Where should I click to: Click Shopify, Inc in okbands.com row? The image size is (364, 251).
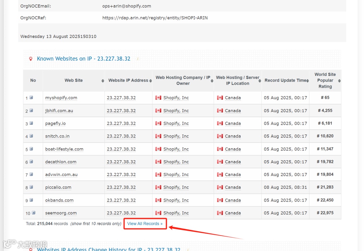176,200
